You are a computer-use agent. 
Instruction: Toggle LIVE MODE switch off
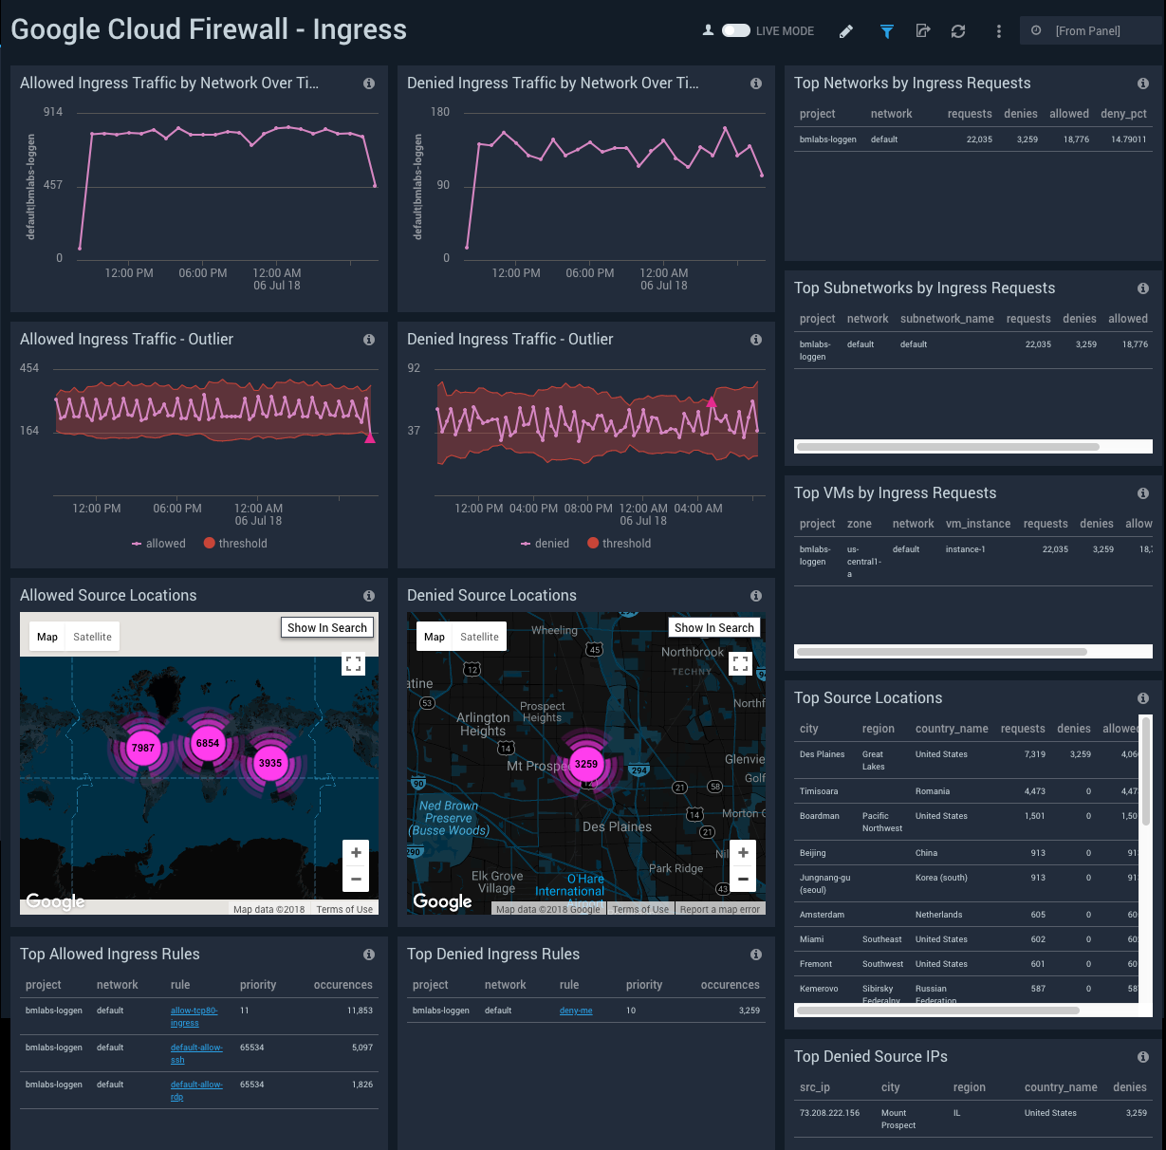(x=735, y=30)
